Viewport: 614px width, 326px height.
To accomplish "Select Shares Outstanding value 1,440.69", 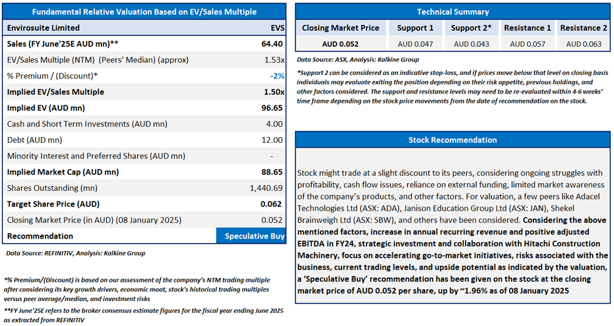I will tap(267, 188).
